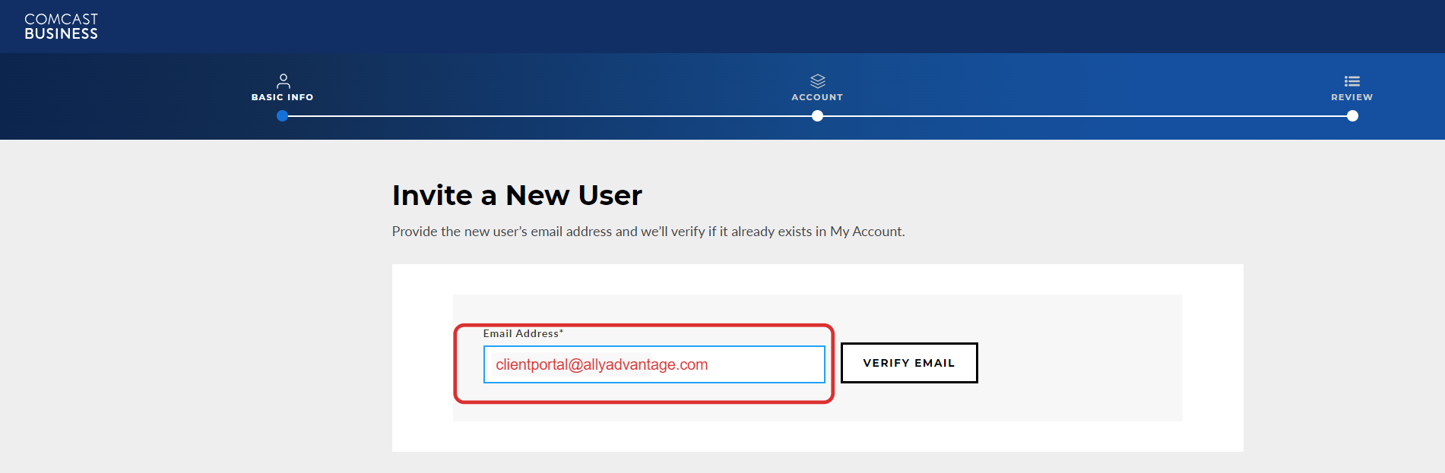Click the Invite a New User heading
Screen dimensions: 1445x473
point(517,195)
